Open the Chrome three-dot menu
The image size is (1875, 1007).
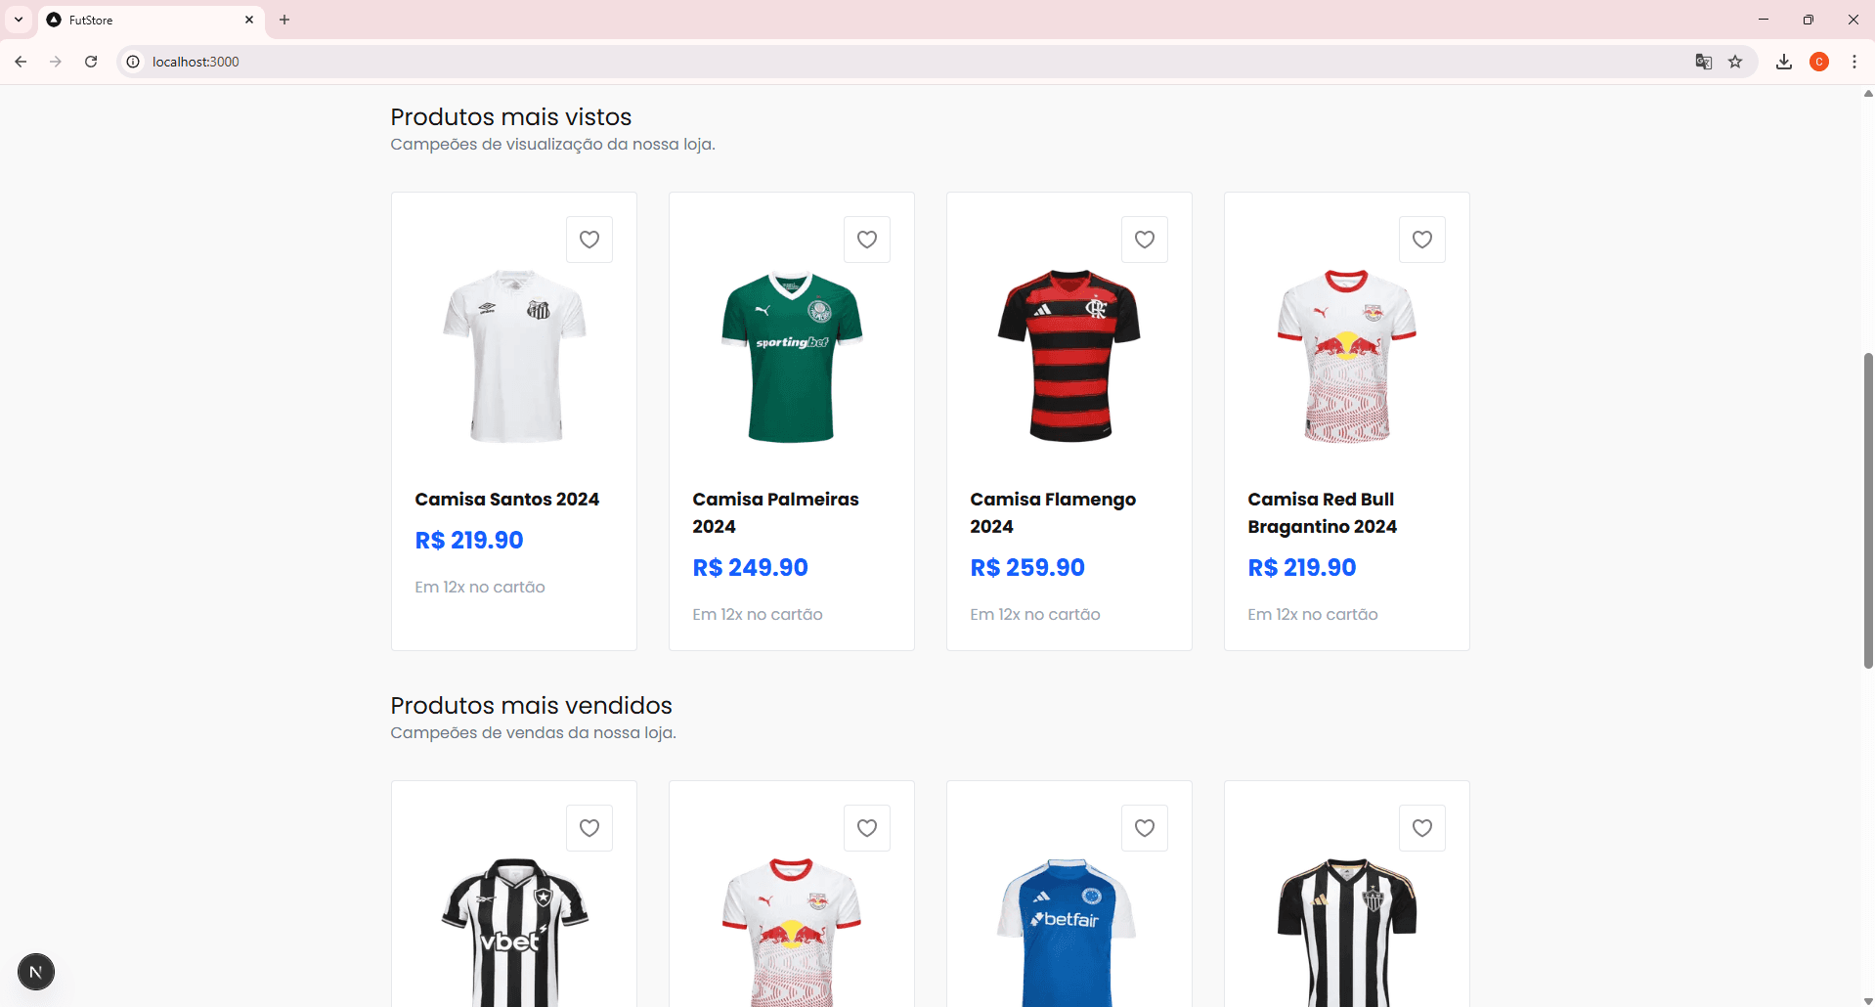[x=1854, y=61]
